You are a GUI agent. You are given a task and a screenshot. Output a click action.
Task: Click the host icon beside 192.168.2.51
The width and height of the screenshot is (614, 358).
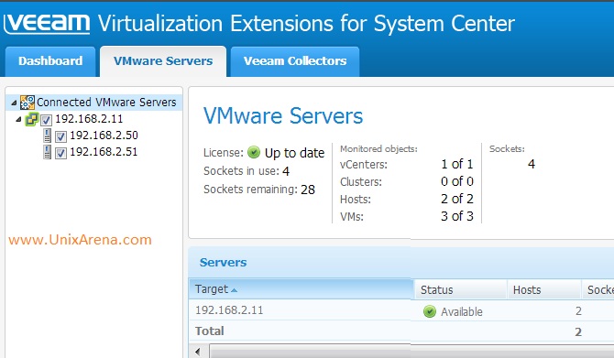pos(48,152)
